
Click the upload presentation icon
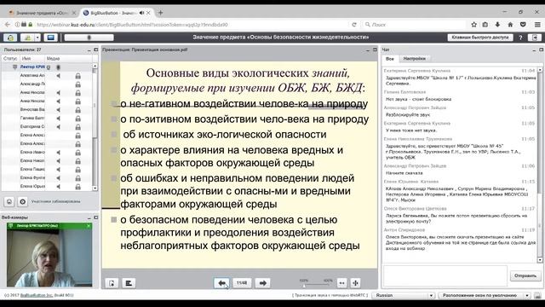tap(112, 283)
